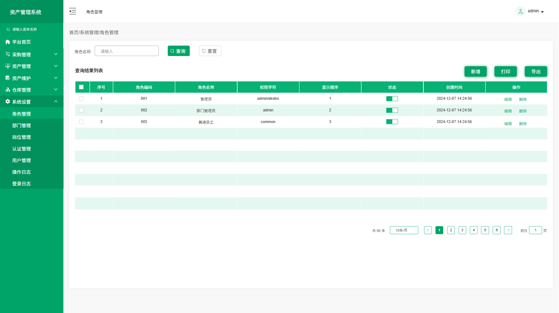Check the checkbox for row 002
This screenshot has height=313, width=559.
pos(81,110)
